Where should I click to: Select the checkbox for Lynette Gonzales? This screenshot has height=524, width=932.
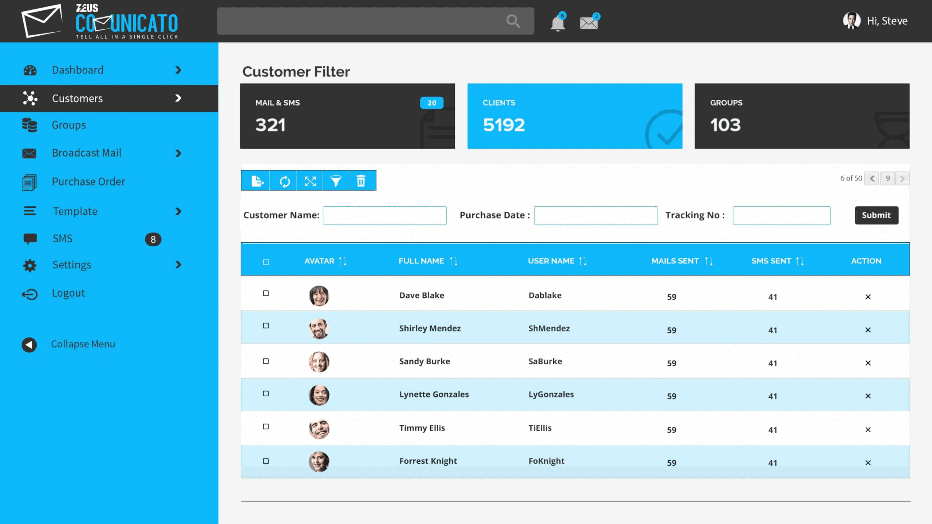(266, 393)
